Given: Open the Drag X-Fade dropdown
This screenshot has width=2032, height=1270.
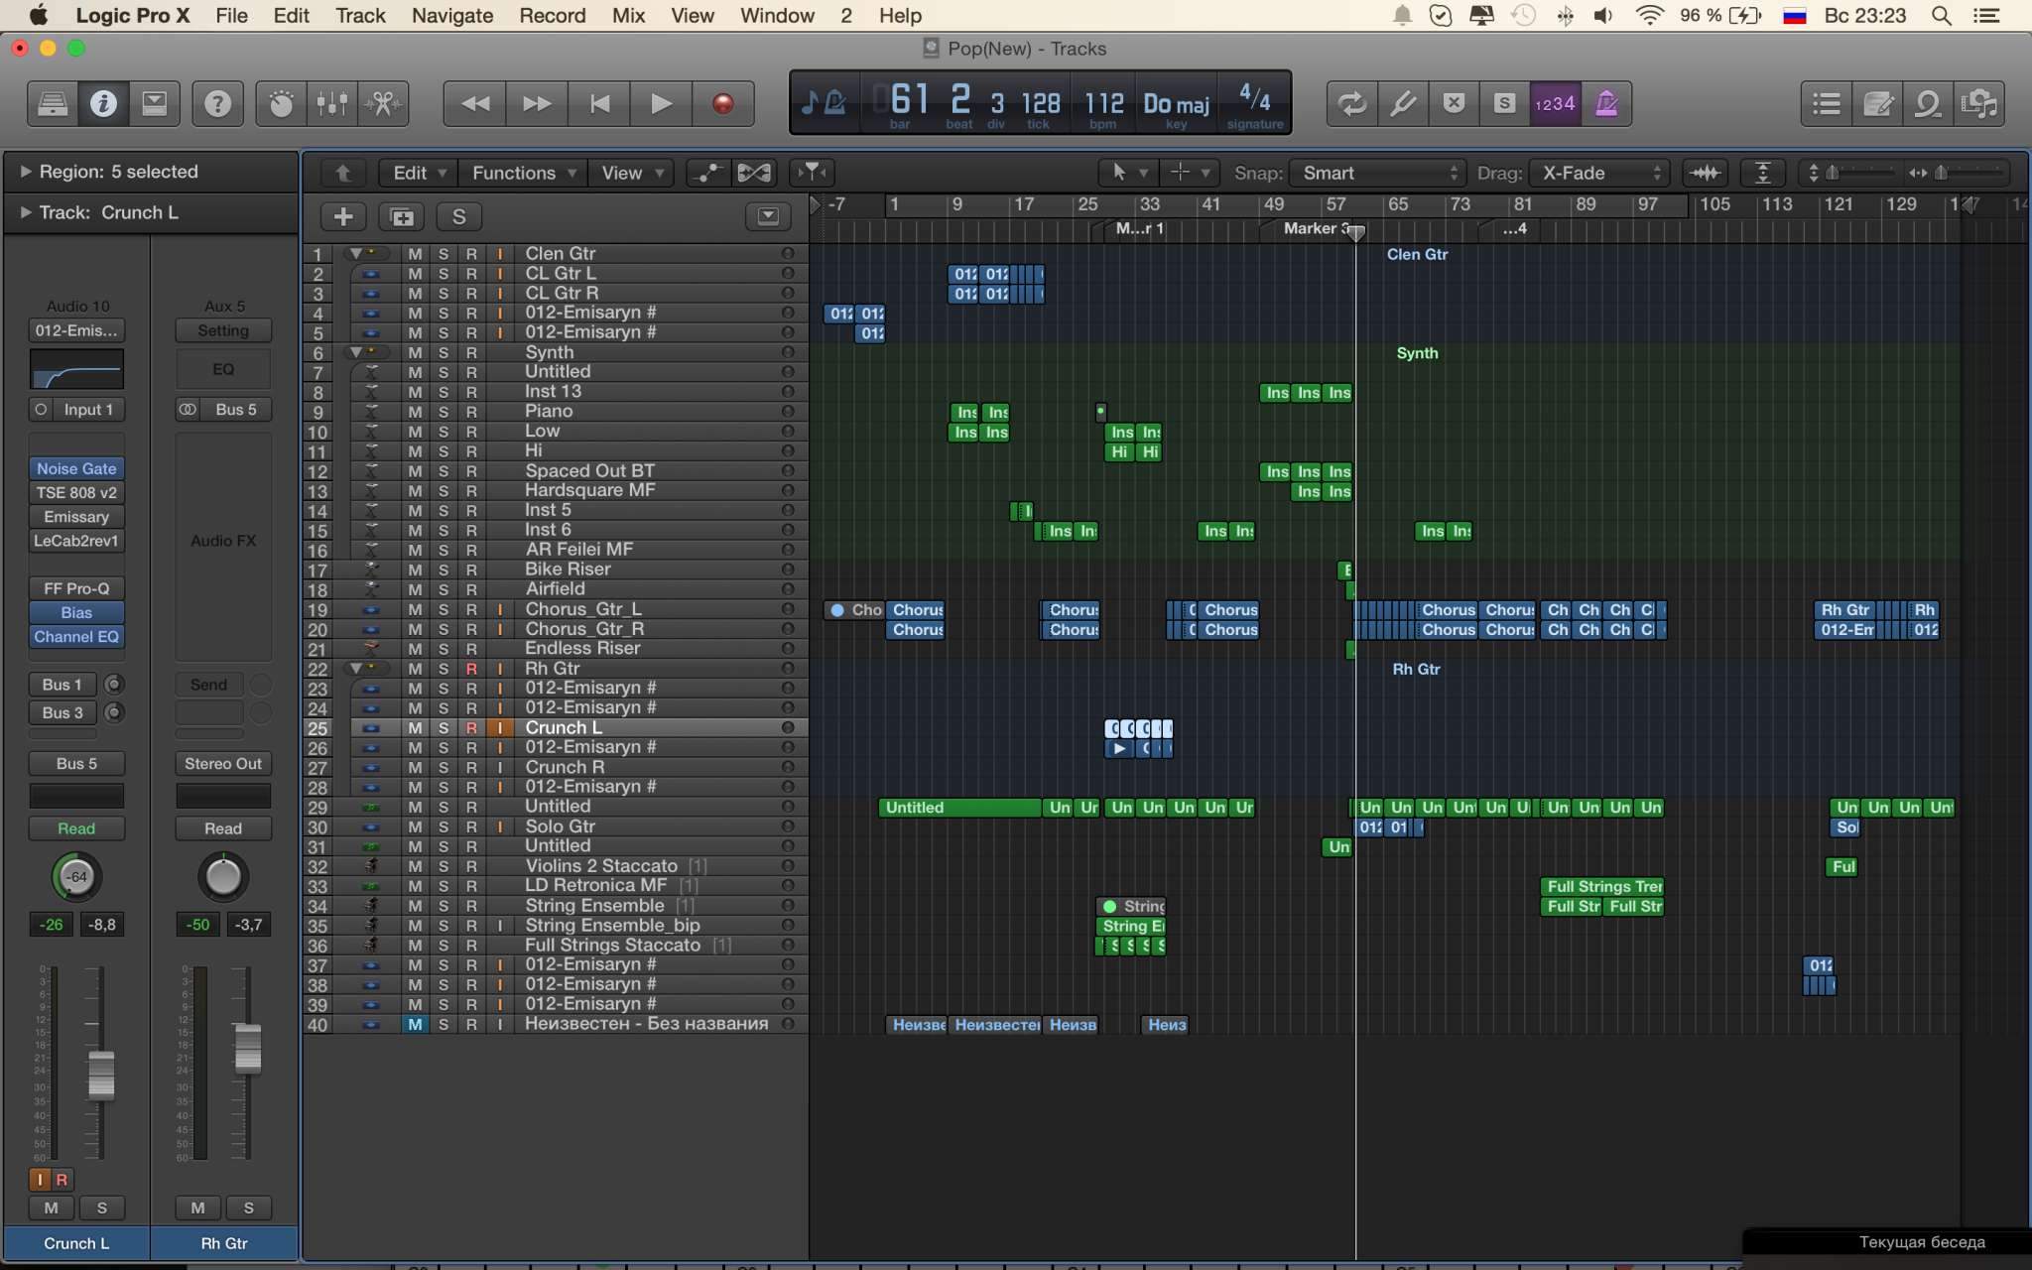Looking at the screenshot, I should coord(1599,173).
